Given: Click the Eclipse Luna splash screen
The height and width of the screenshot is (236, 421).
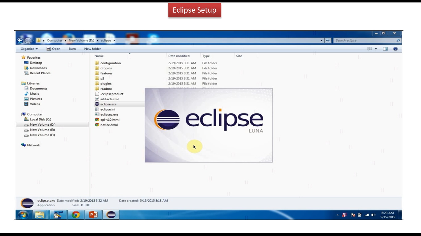Looking at the screenshot, I should point(209,125).
